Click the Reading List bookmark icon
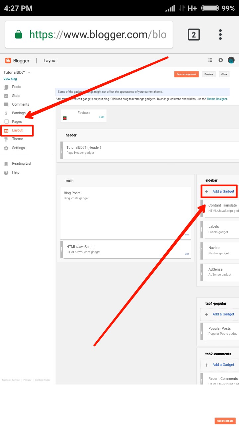This screenshot has width=239, height=425. click(x=6, y=164)
